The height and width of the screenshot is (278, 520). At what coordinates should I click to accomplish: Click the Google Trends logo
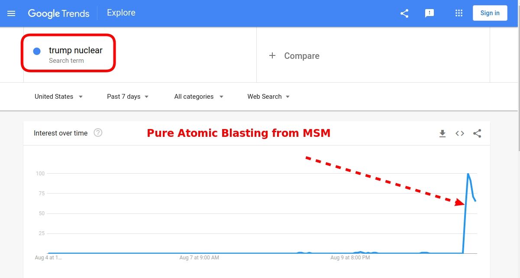(x=59, y=13)
